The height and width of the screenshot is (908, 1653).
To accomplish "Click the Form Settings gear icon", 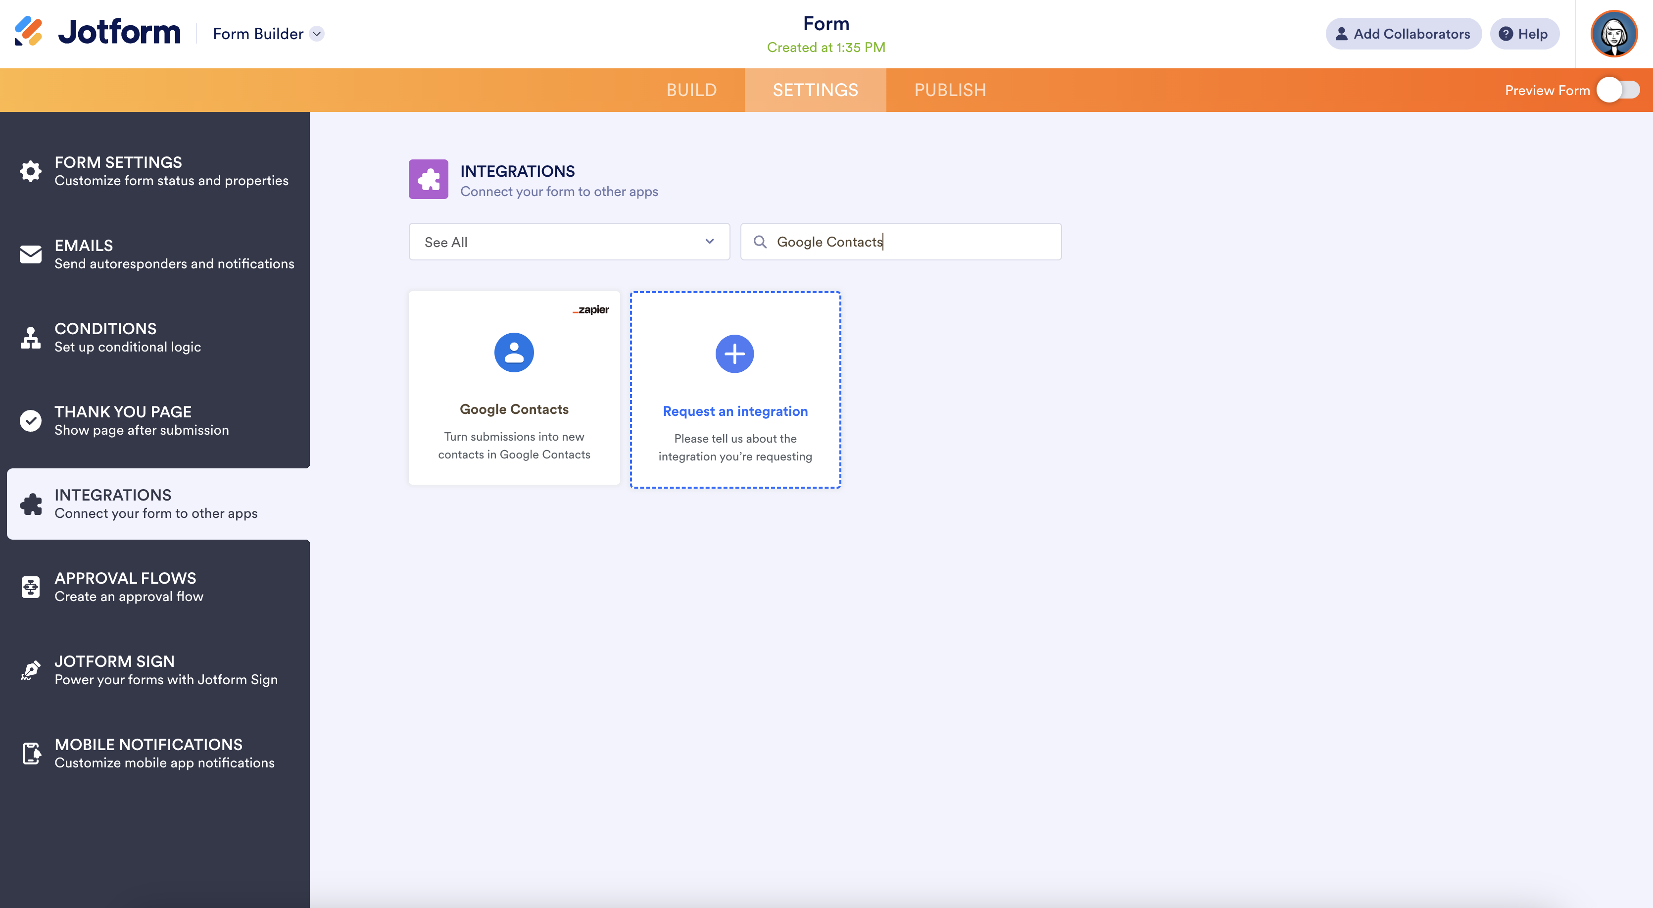I will click(30, 171).
